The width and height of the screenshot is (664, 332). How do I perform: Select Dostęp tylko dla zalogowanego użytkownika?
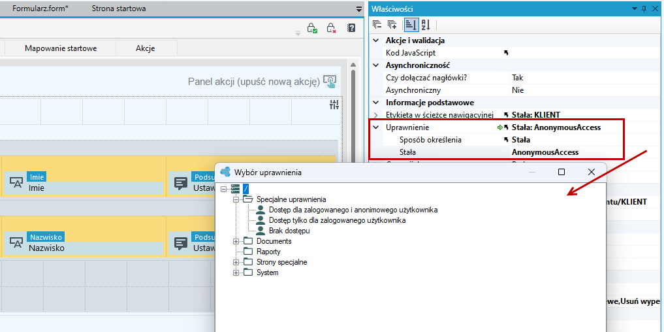coord(338,220)
